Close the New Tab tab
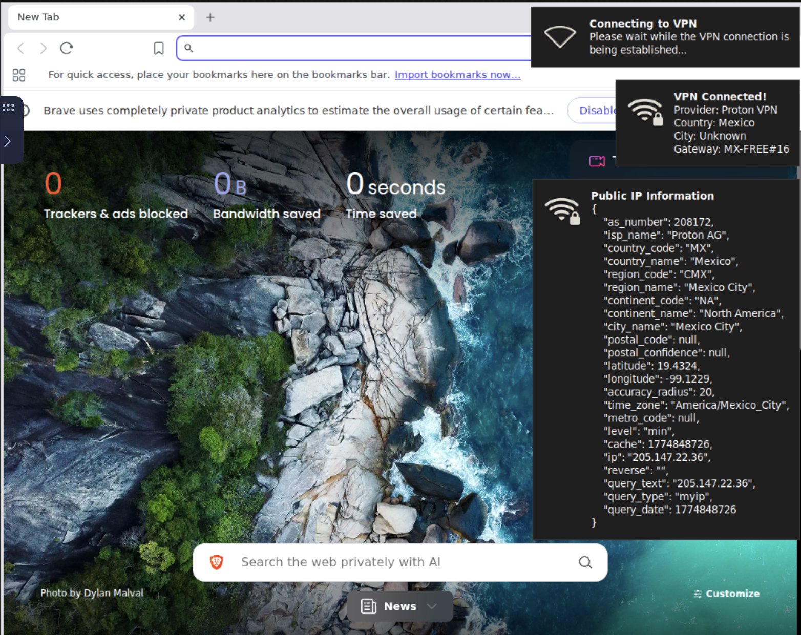801x635 pixels. pyautogui.click(x=182, y=17)
